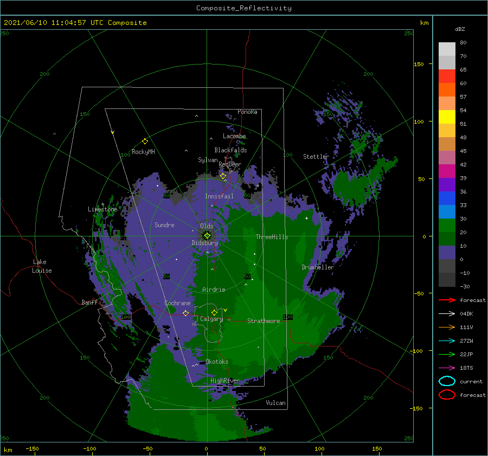Viewport: 488px width, 456px height.
Task: Click the HighRiver town label
Action: [x=225, y=381]
